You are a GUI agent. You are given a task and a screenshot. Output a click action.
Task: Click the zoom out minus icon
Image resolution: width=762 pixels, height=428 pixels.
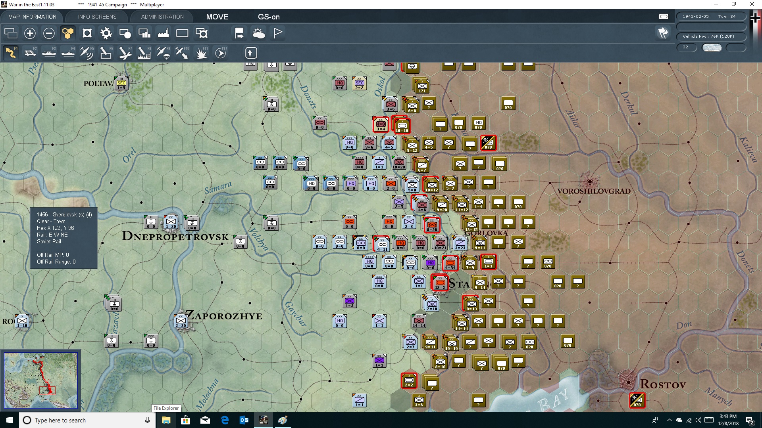tap(49, 33)
